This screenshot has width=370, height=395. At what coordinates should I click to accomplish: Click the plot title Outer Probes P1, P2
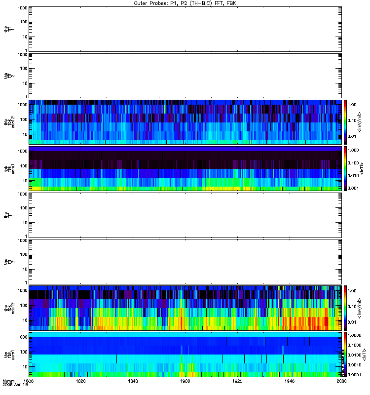tap(185, 3)
